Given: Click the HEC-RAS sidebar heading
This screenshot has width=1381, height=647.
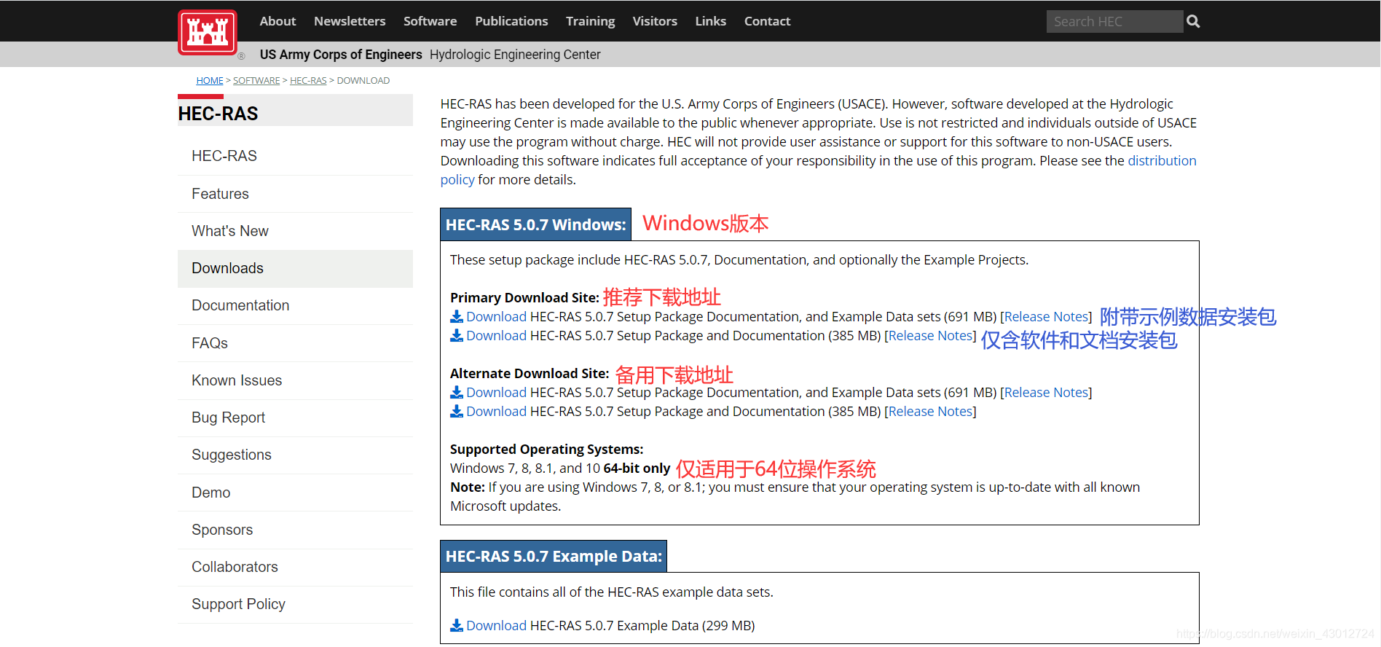Looking at the screenshot, I should click(x=218, y=114).
